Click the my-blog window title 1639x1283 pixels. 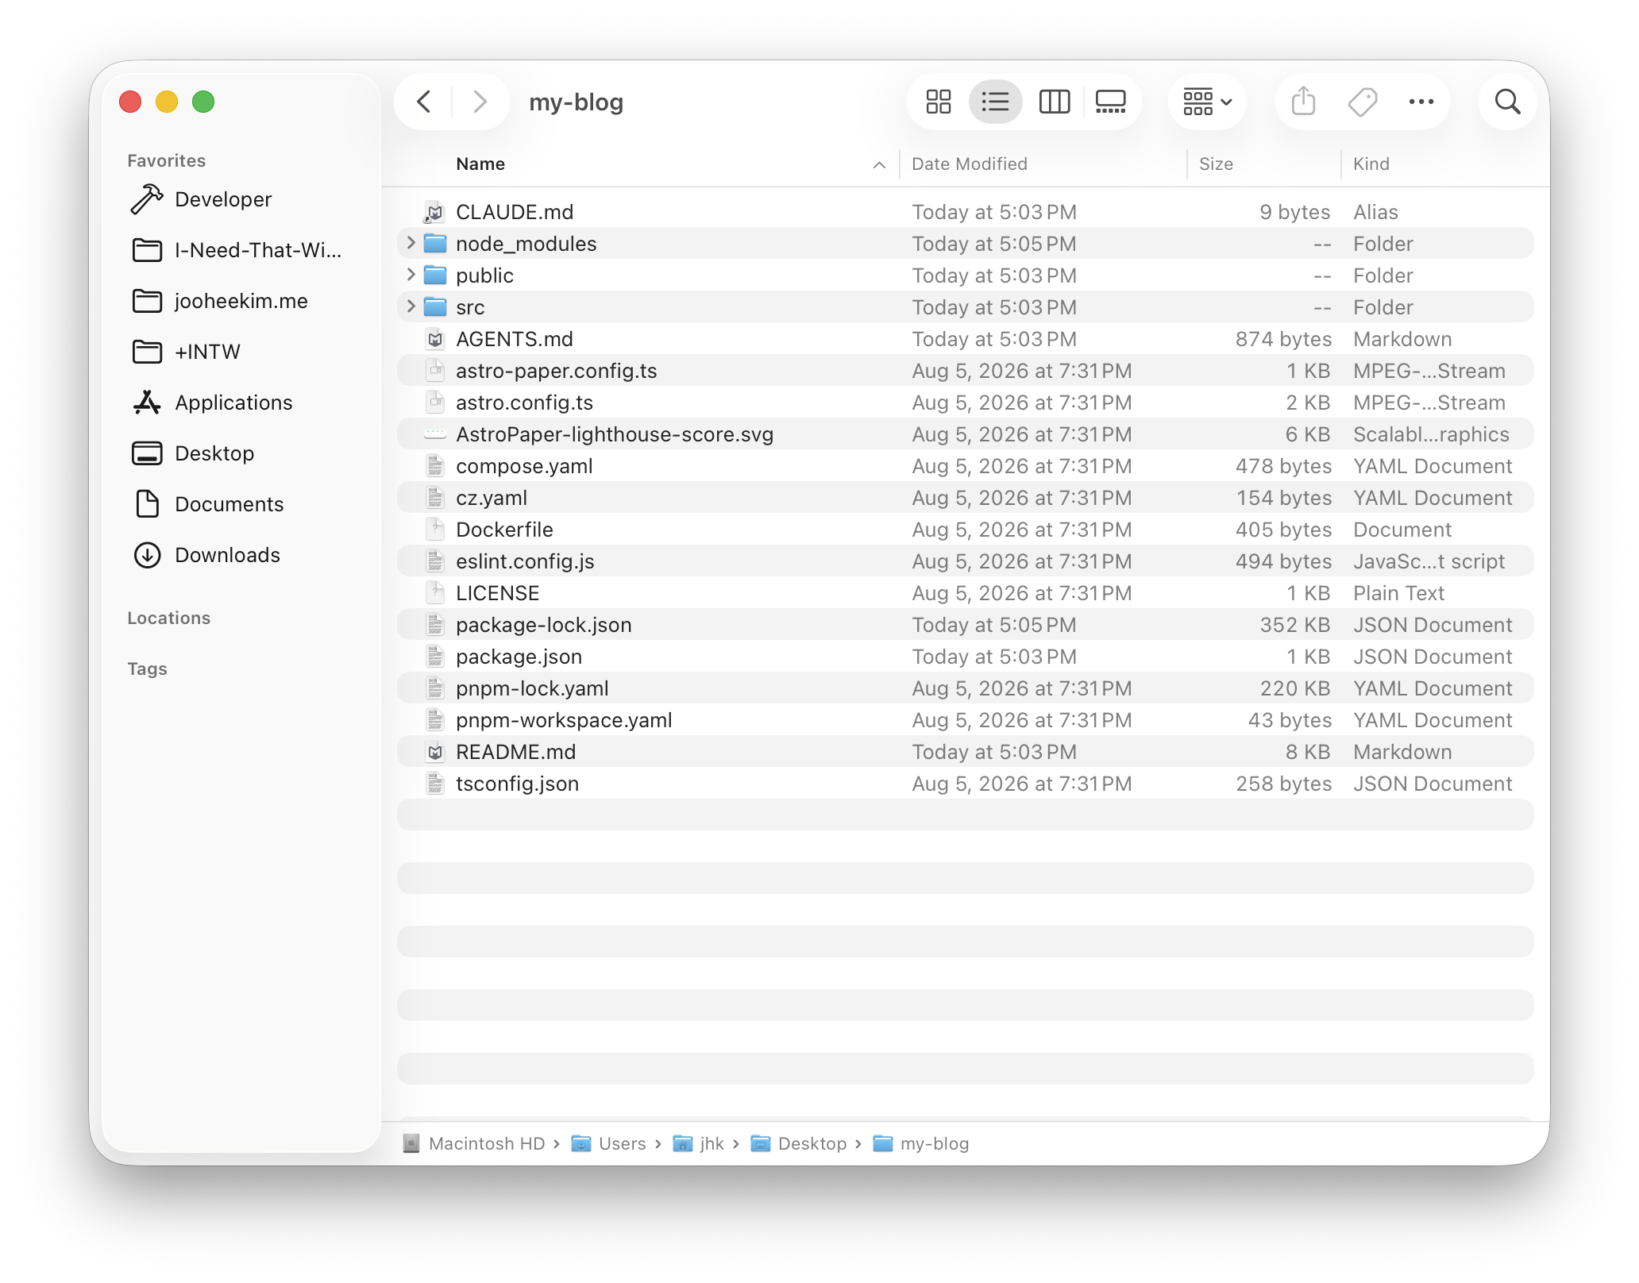577,102
